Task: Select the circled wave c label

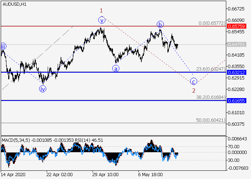Action: coord(194,81)
